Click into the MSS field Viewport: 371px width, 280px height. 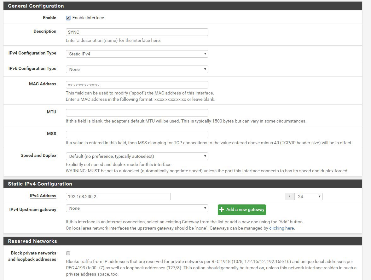(x=137, y=134)
